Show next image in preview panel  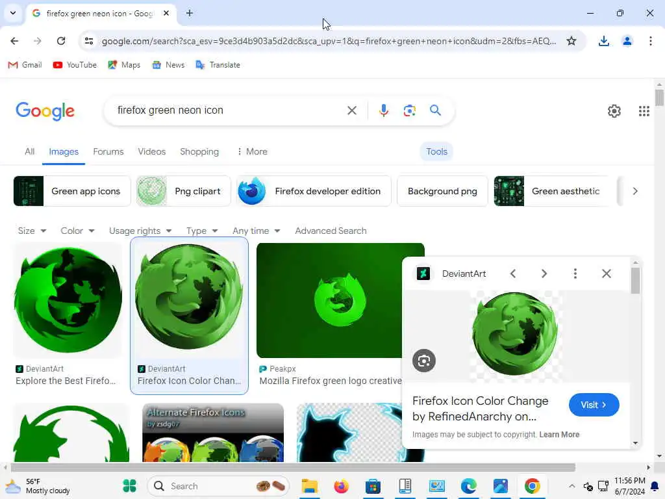[544, 274]
